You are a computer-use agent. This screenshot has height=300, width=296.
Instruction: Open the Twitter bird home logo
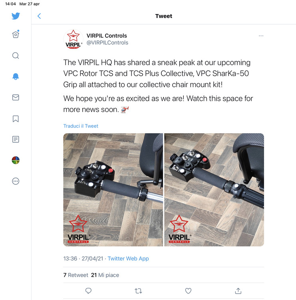[x=16, y=16]
